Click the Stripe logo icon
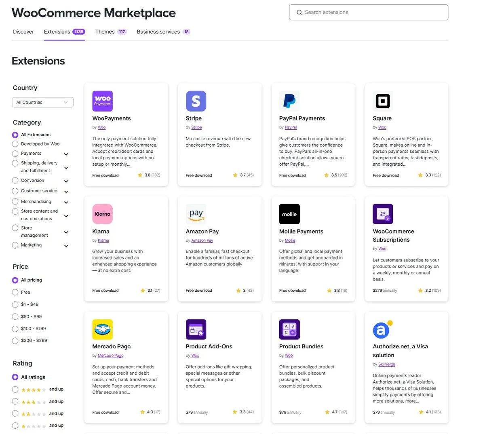This screenshot has height=434, width=485. (x=196, y=101)
